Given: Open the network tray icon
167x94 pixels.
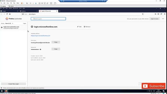Looking at the screenshot, I should tap(150, 91).
